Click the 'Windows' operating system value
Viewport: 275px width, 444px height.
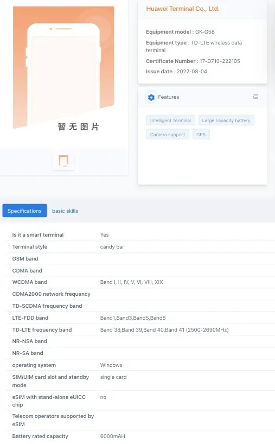coord(111,365)
